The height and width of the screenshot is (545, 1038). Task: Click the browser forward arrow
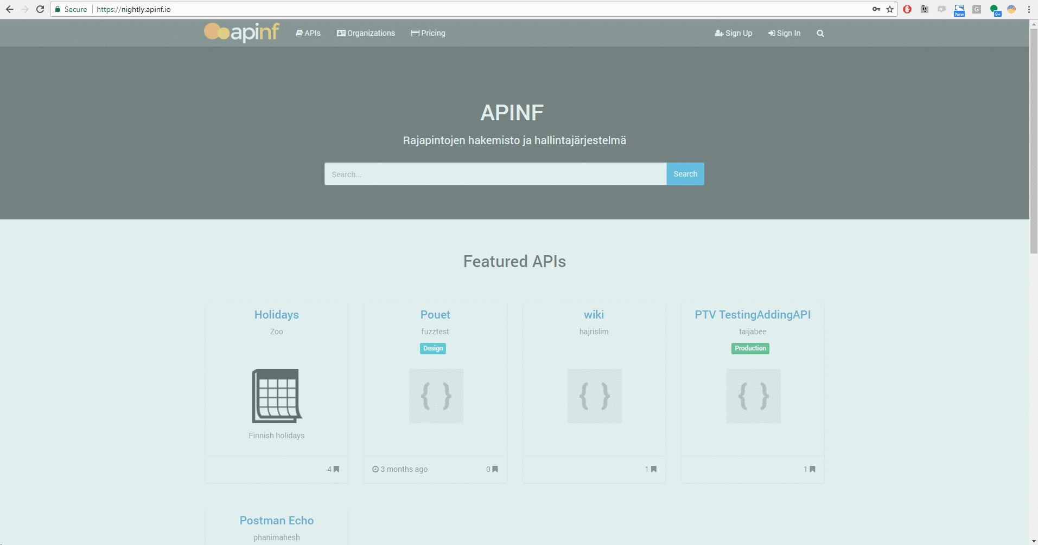[x=25, y=9]
